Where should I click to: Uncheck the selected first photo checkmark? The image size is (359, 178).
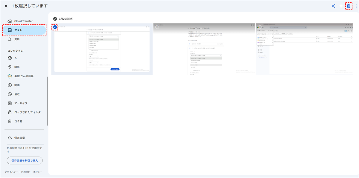tap(55, 27)
